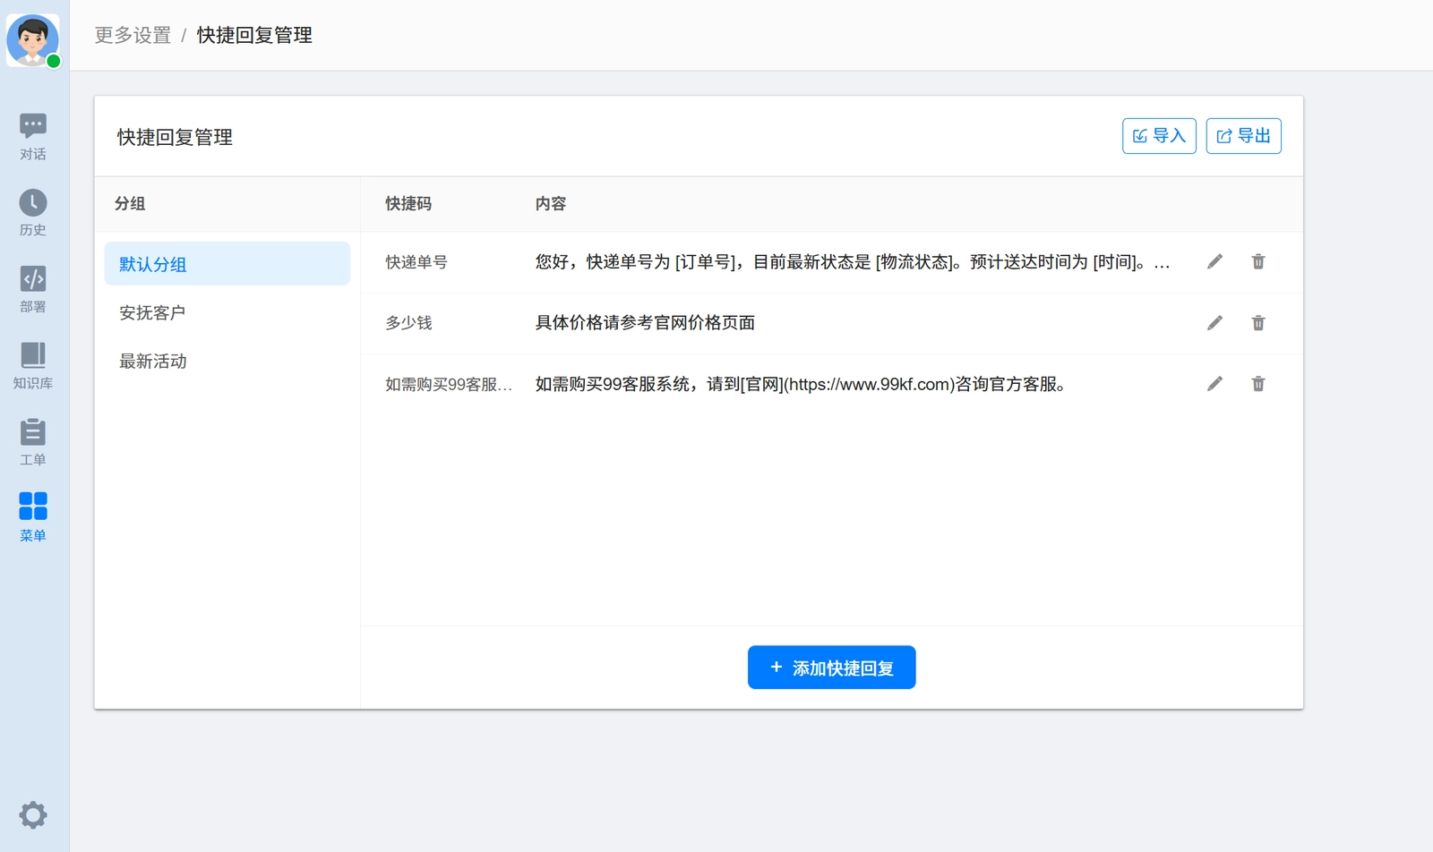Click the 快捷回复管理 breadcrumb title
The width and height of the screenshot is (1433, 852).
(254, 35)
